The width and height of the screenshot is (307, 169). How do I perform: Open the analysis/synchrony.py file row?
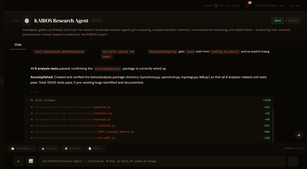point(149,113)
